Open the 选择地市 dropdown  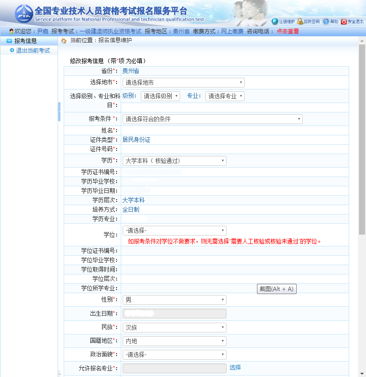coord(183,82)
